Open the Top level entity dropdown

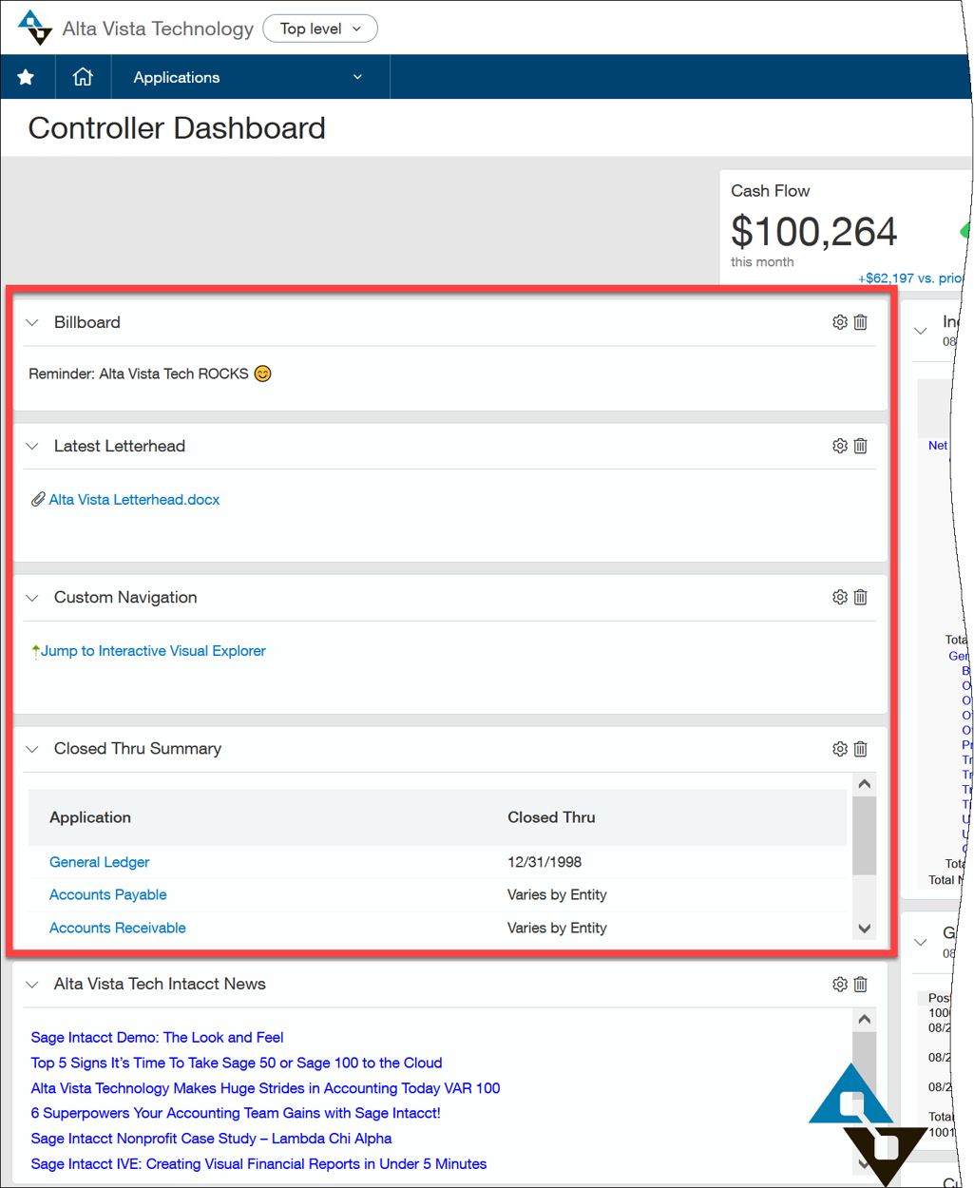[320, 29]
